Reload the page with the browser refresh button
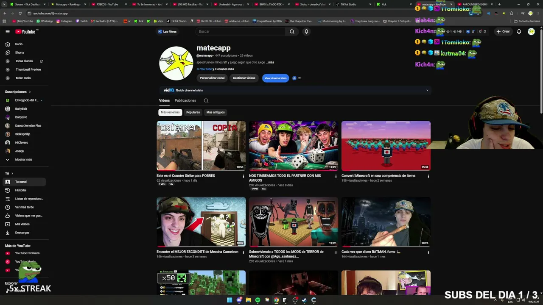The width and height of the screenshot is (543, 305). click(x=20, y=13)
